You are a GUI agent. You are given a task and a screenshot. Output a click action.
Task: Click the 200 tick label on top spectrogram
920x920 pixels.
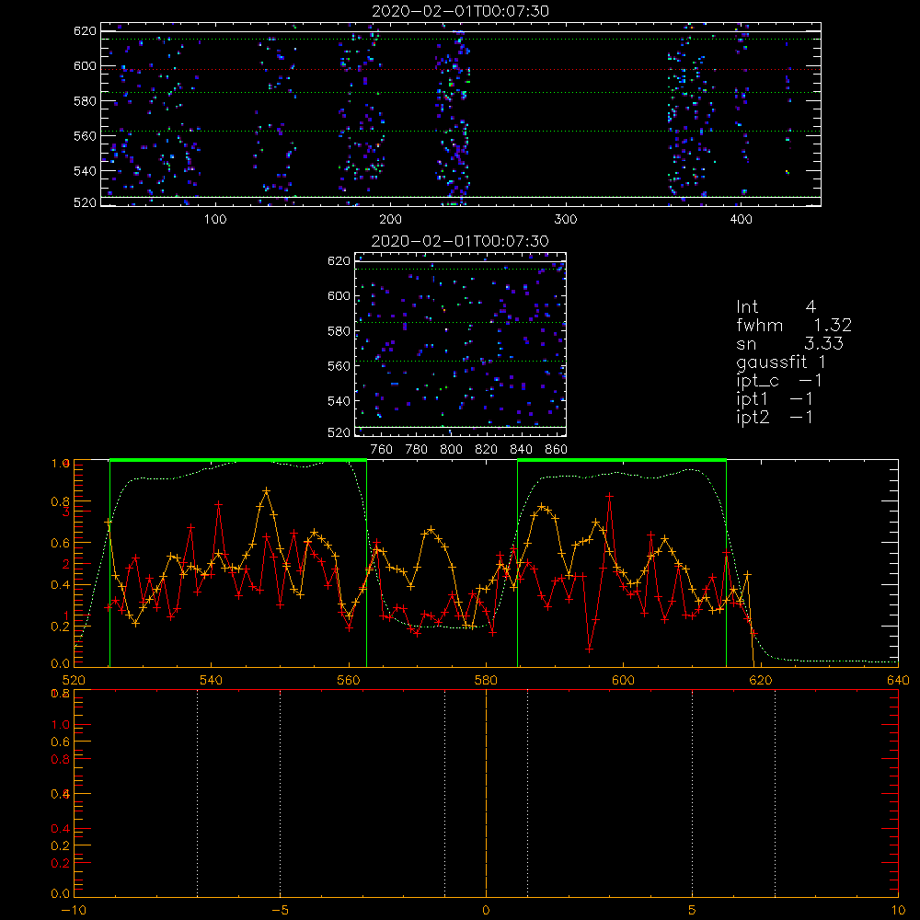coord(390,220)
